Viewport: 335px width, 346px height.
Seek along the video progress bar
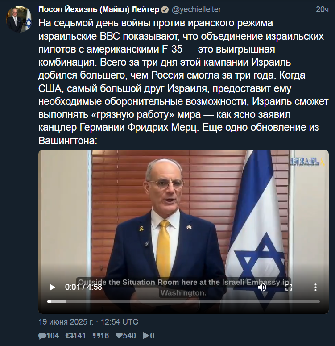183,301
